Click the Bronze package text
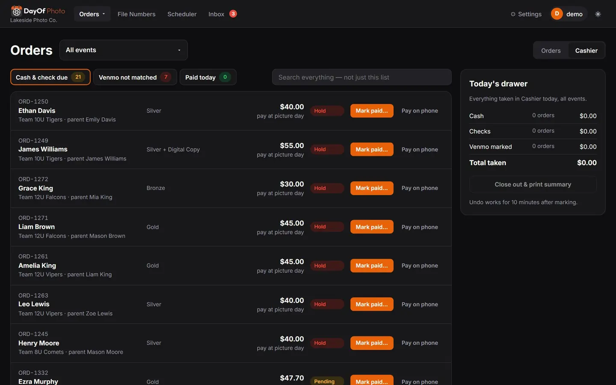The height and width of the screenshot is (385, 616). (x=156, y=188)
